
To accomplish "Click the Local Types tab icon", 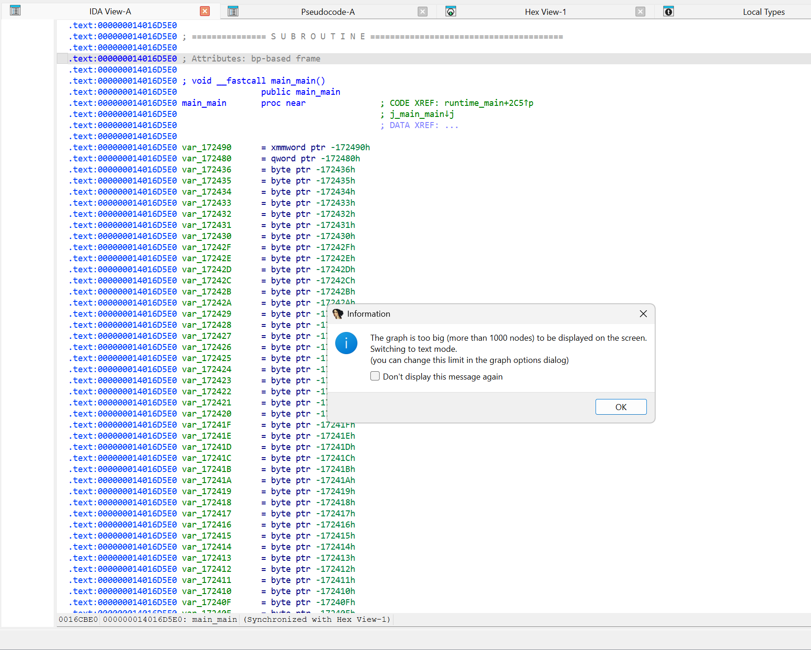I will [669, 12].
